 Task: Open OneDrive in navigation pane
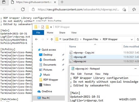[x=47, y=91]
